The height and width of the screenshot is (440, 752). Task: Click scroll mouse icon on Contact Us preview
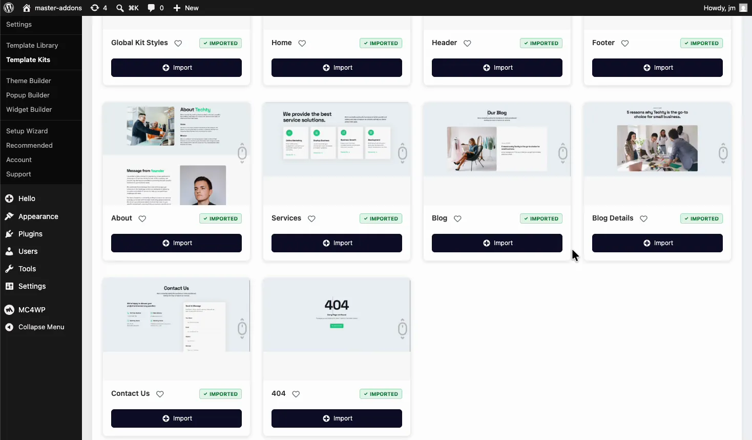(x=242, y=328)
